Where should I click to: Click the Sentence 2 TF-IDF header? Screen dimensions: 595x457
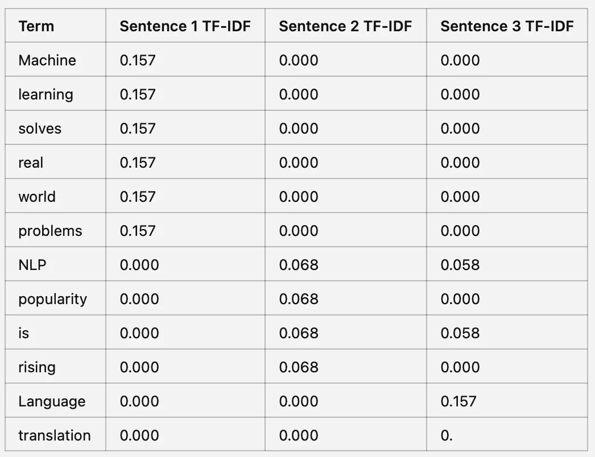(x=345, y=26)
